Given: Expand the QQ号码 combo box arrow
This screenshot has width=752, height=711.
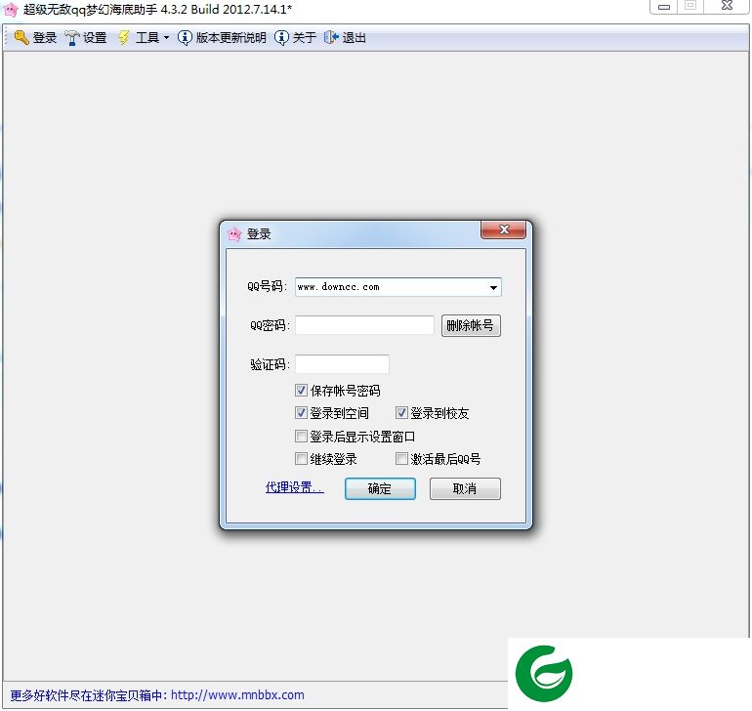Looking at the screenshot, I should [x=493, y=287].
